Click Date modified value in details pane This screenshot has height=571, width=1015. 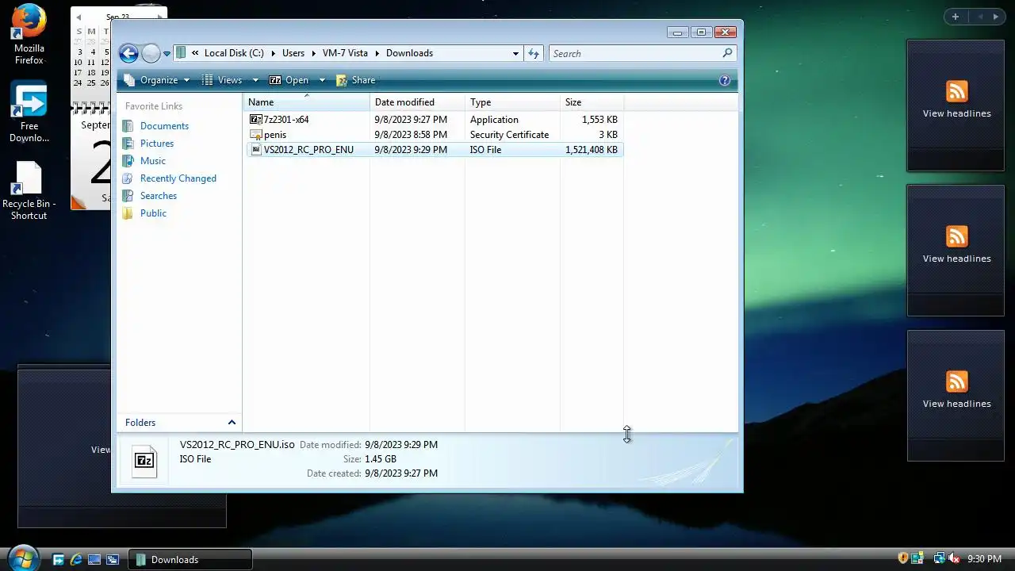click(x=401, y=445)
